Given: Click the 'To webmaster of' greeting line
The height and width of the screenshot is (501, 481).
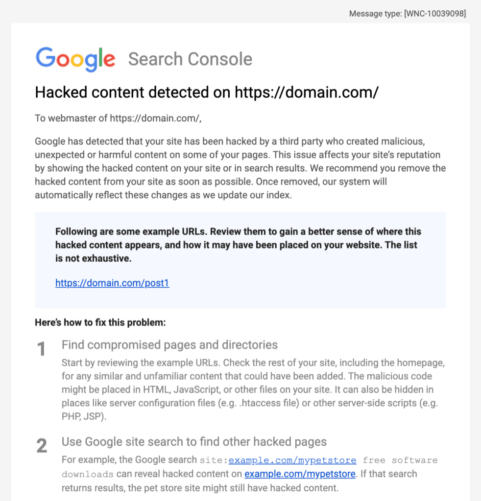Looking at the screenshot, I should (x=118, y=118).
